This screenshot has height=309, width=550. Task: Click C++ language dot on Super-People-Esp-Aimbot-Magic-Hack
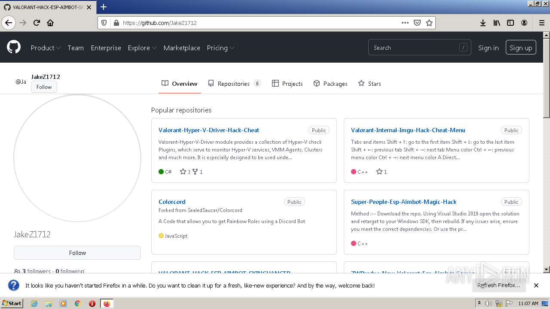[x=354, y=243]
